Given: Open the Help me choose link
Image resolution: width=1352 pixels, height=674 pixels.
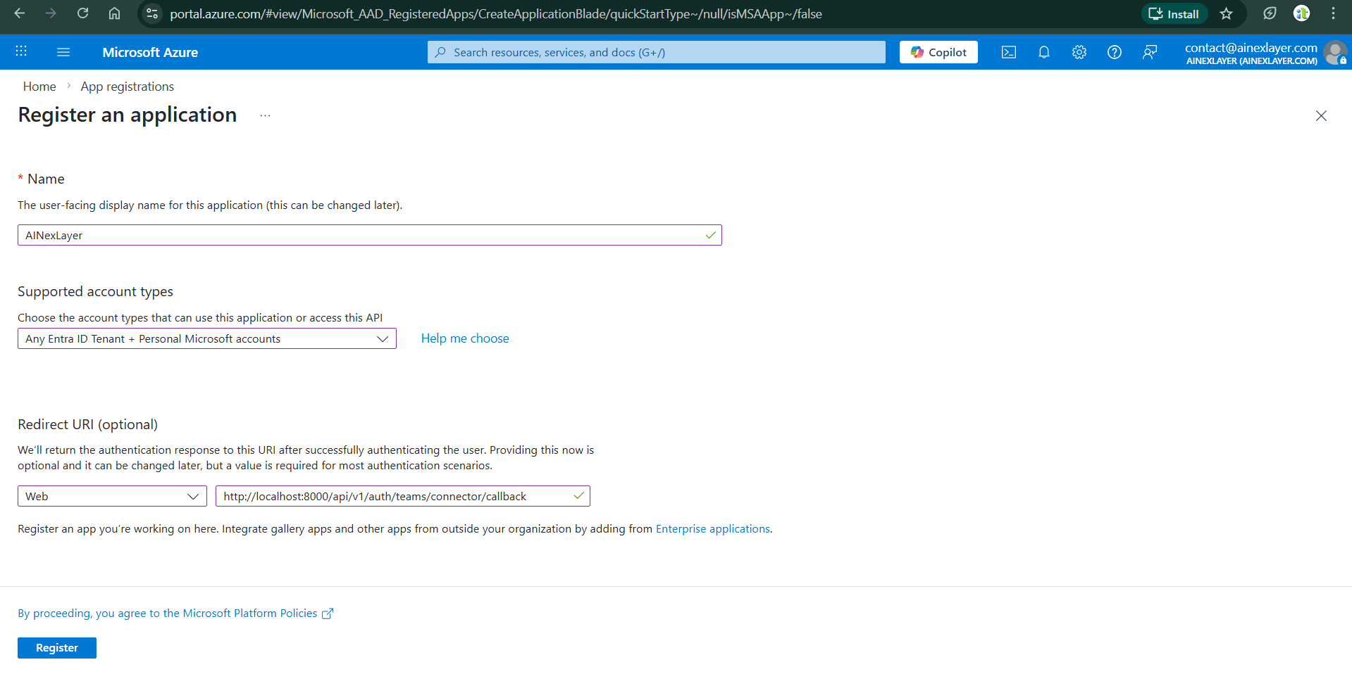Looking at the screenshot, I should click(464, 338).
